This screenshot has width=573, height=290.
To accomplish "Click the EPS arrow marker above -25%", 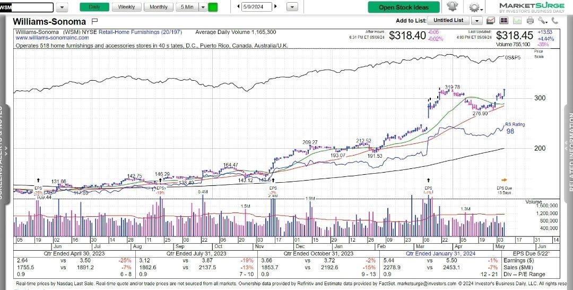I will point(38,180).
